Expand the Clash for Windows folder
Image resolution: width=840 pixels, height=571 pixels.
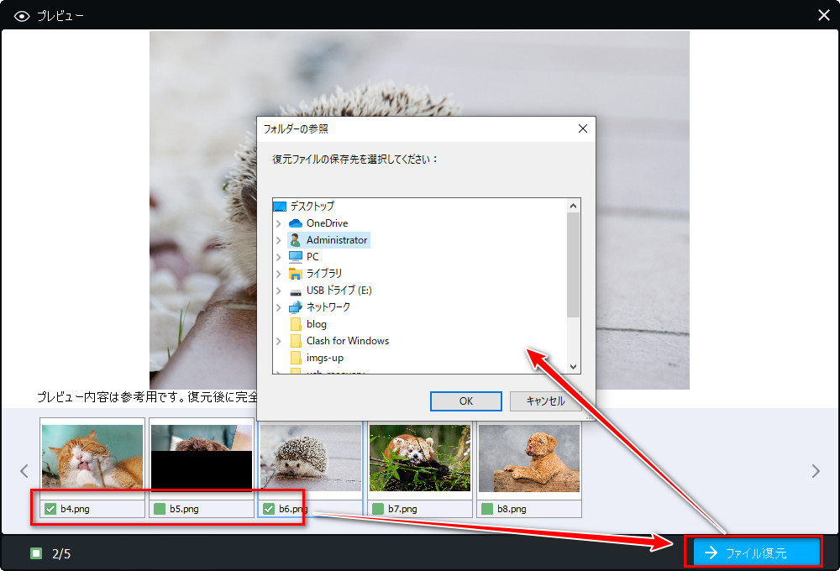click(279, 341)
